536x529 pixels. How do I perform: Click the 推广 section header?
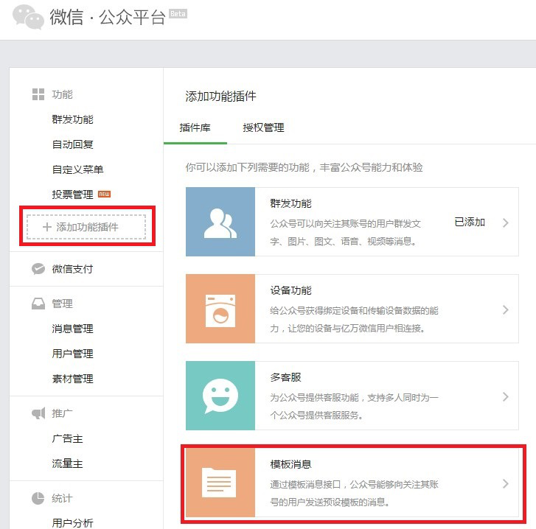coord(62,413)
